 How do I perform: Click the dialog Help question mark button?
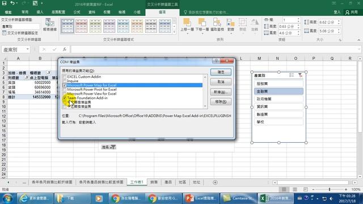216,61
